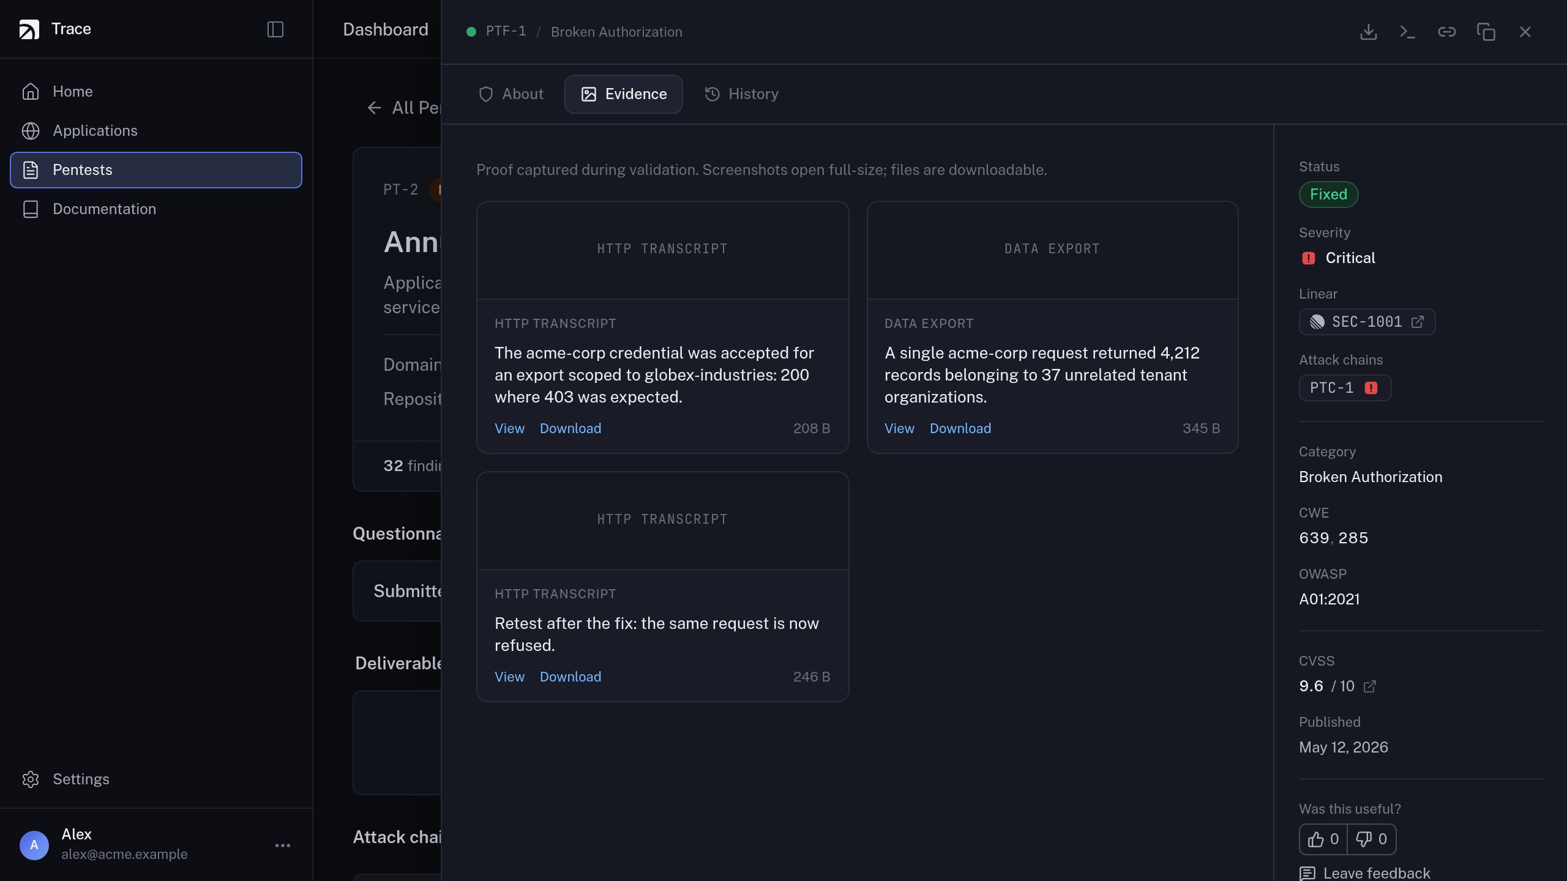The width and height of the screenshot is (1567, 881).
Task: Go to Home in sidebar
Action: point(156,92)
